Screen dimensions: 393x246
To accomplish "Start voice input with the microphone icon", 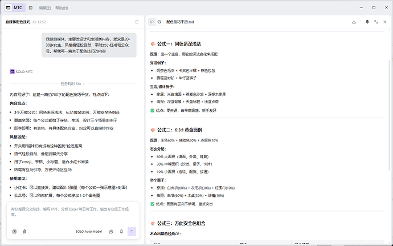I will pyautogui.click(x=121, y=232).
